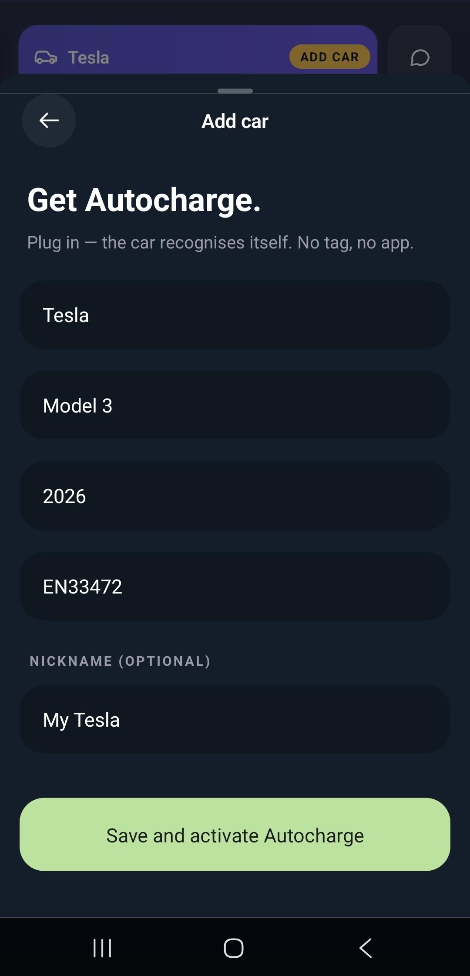This screenshot has height=976, width=470.
Task: Tap the Add car sheet title
Action: 235,121
